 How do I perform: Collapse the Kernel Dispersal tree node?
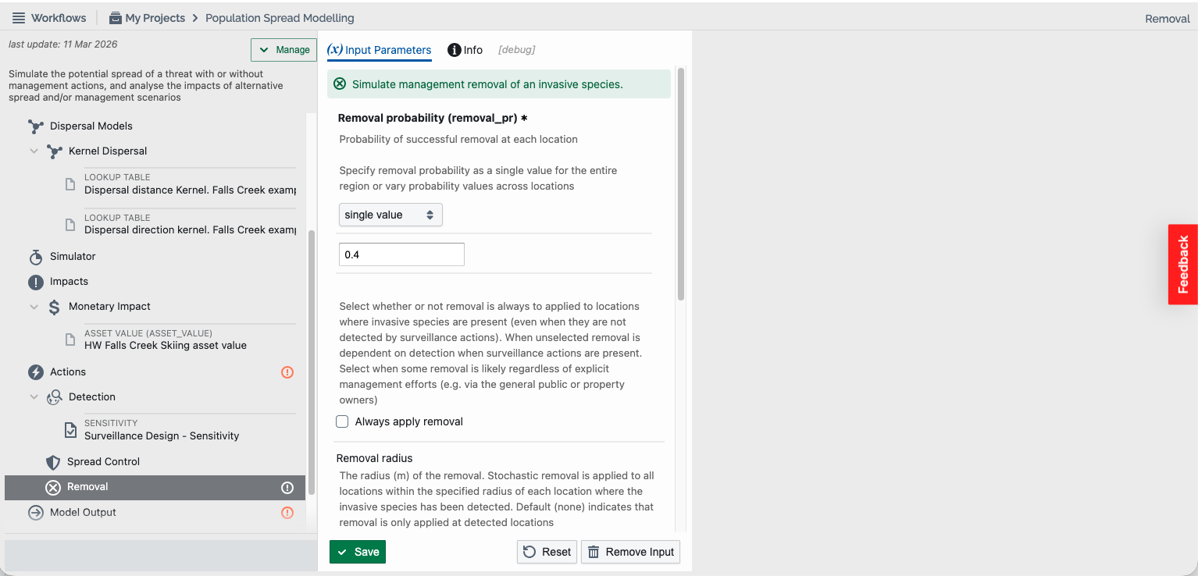tap(34, 151)
